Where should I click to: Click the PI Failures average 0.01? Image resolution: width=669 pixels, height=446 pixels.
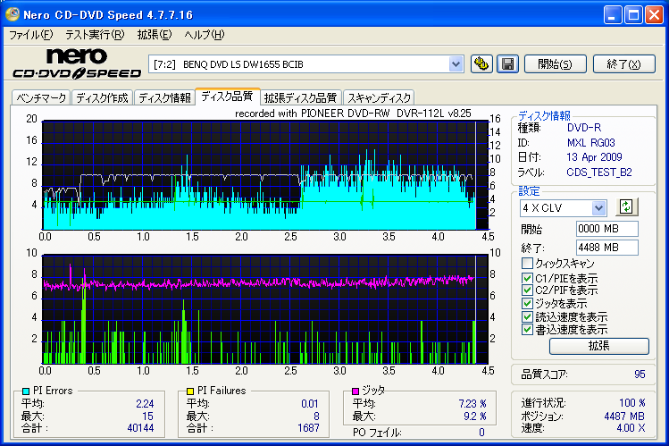point(310,403)
